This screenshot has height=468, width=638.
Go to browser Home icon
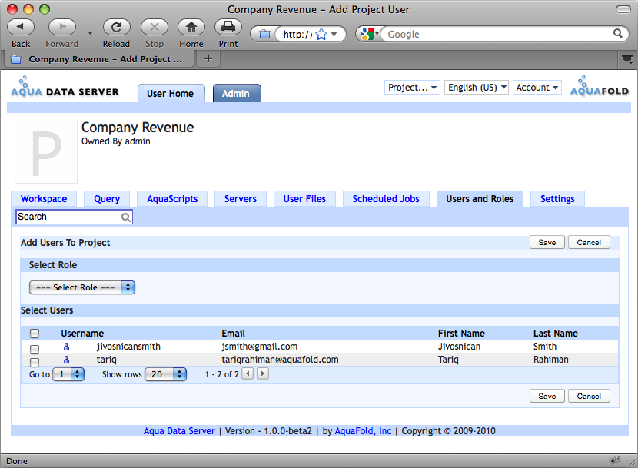pyautogui.click(x=191, y=27)
